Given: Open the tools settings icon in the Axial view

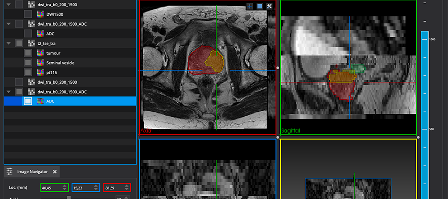Looking at the screenshot, I should pyautogui.click(x=269, y=6).
